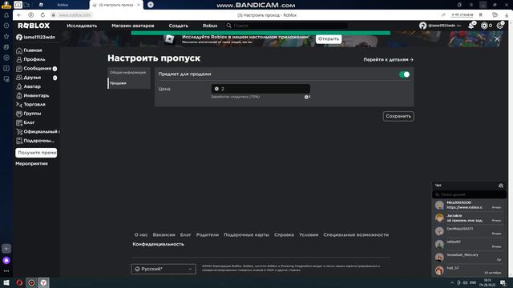The image size is (513, 288).
Task: Close the desktop app banner
Action: tap(497, 39)
